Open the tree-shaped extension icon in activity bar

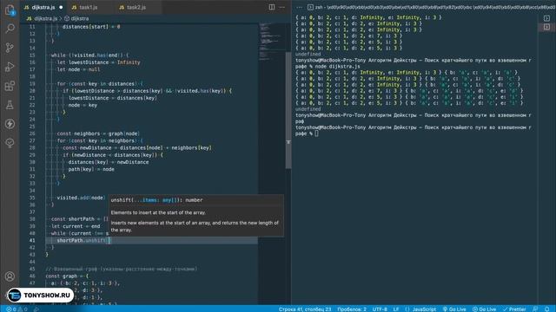(x=10, y=143)
